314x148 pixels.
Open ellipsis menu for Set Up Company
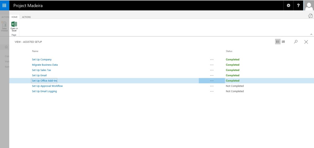212,60
